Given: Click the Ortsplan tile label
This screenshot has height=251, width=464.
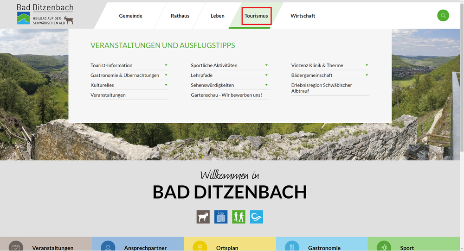Looking at the screenshot, I should pos(227,248).
